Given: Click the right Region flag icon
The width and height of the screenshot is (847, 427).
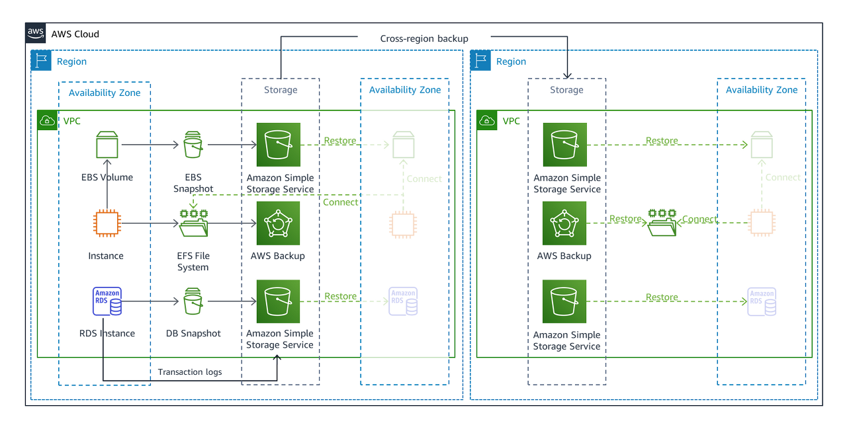Looking at the screenshot, I should [x=480, y=61].
